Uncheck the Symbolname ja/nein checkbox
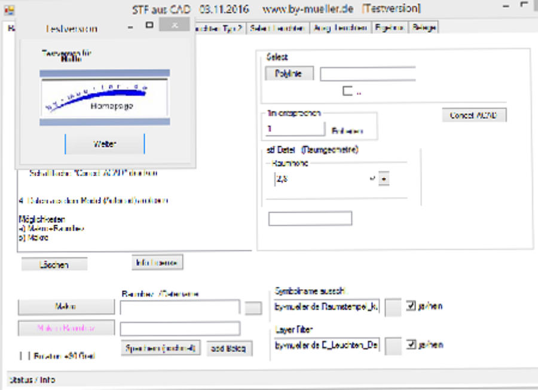The height and width of the screenshot is (390, 538). pos(411,306)
